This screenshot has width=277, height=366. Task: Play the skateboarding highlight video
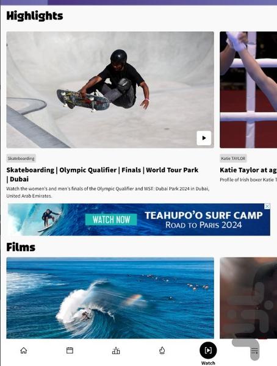pos(204,138)
